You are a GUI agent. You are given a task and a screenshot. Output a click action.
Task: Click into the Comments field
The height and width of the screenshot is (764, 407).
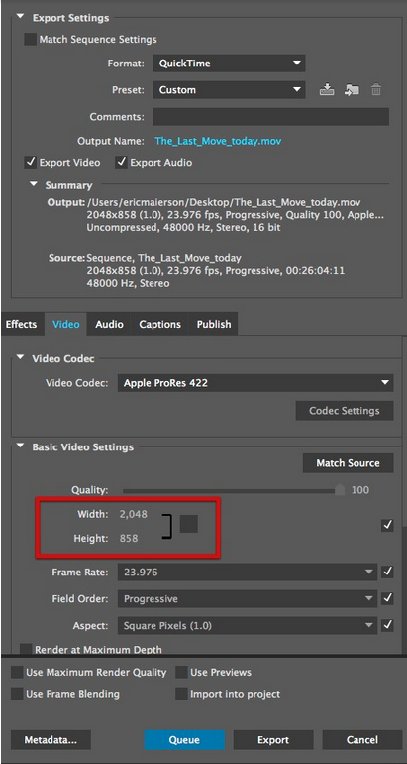tap(271, 117)
